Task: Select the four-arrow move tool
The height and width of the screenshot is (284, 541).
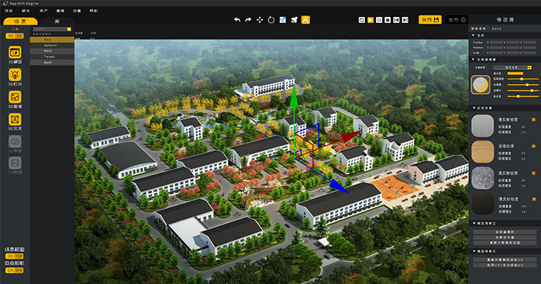Action: tap(260, 20)
